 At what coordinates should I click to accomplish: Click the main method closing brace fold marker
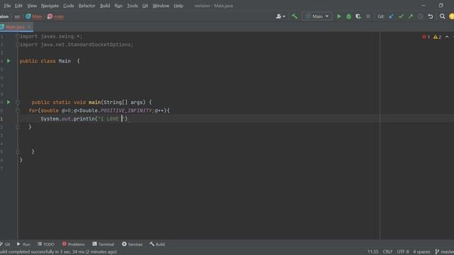click(x=17, y=152)
